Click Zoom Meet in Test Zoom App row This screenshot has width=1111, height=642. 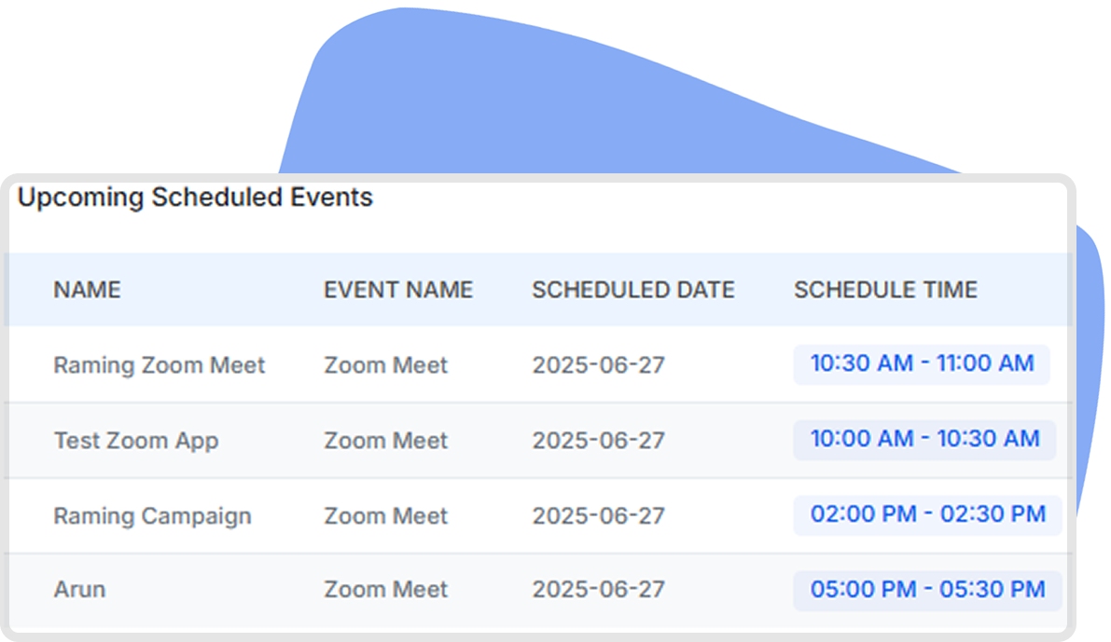tap(386, 441)
